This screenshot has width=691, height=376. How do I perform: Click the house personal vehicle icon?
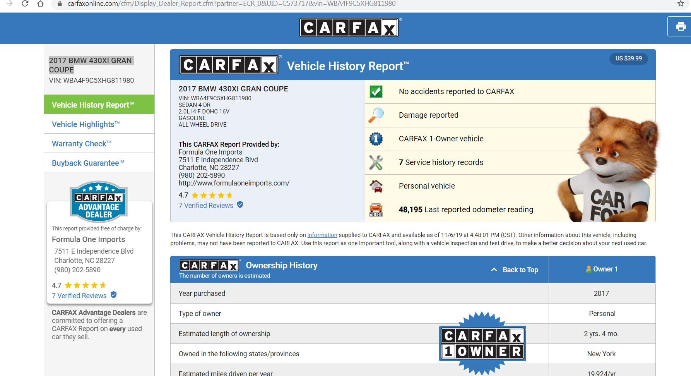376,186
